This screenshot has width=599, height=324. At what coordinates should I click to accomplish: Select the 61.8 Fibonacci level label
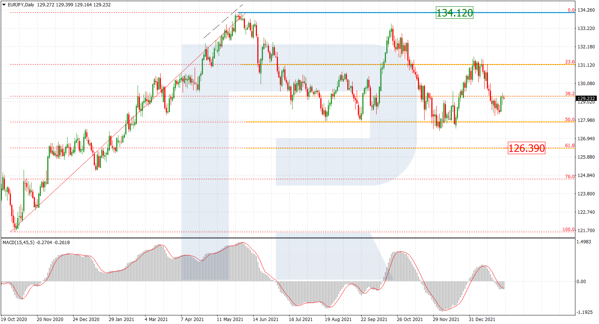tap(570, 145)
